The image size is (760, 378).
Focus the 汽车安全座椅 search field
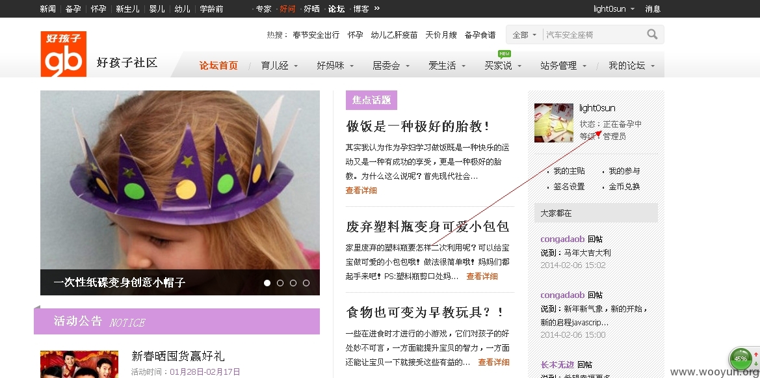click(x=594, y=35)
